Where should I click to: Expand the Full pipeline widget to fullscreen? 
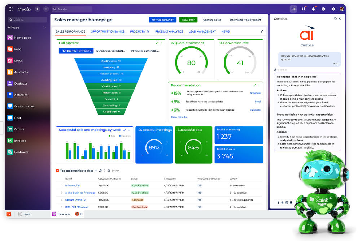[157, 43]
